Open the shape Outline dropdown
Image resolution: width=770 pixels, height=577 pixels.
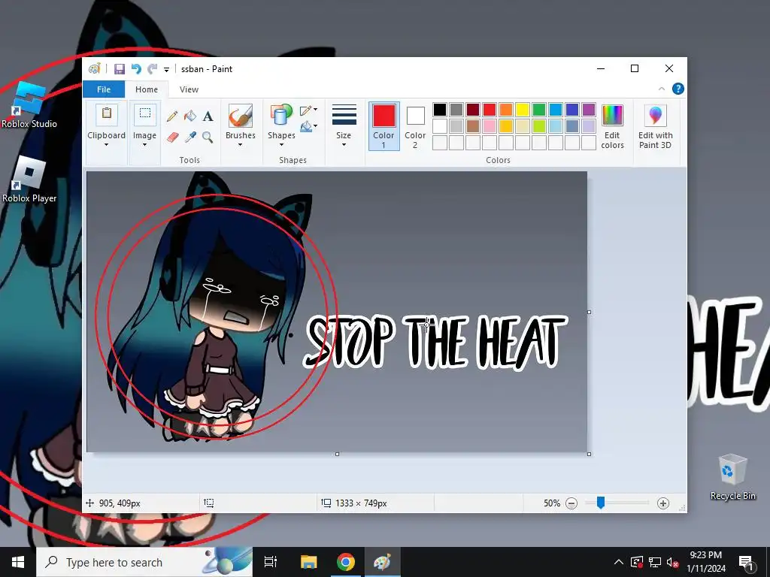(309, 110)
